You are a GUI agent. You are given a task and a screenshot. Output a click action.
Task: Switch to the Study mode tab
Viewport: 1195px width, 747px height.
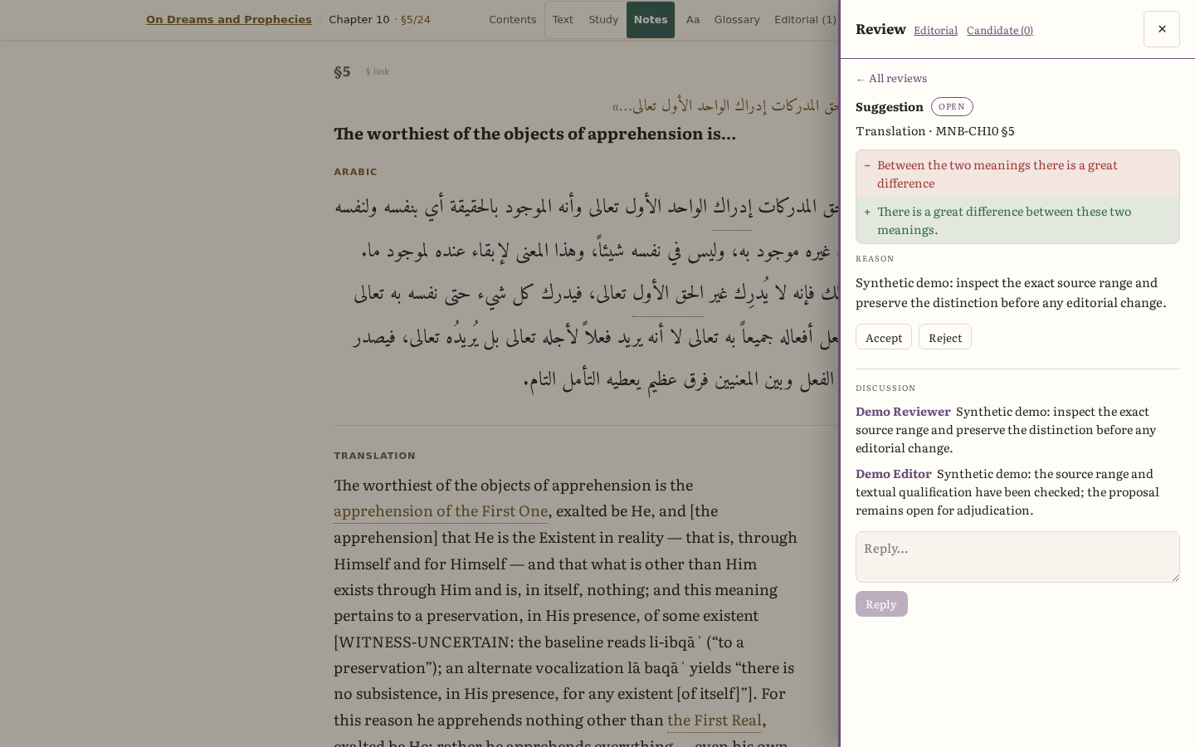tap(603, 19)
